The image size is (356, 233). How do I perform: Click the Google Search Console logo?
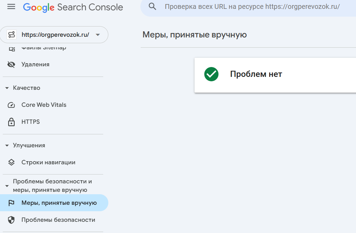(x=73, y=7)
